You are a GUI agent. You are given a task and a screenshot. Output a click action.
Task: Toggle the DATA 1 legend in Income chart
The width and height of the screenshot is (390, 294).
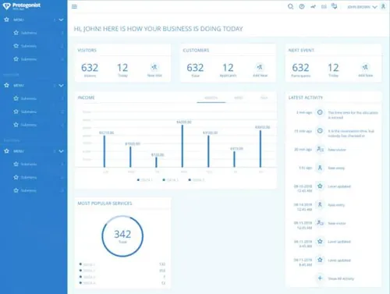click(145, 180)
